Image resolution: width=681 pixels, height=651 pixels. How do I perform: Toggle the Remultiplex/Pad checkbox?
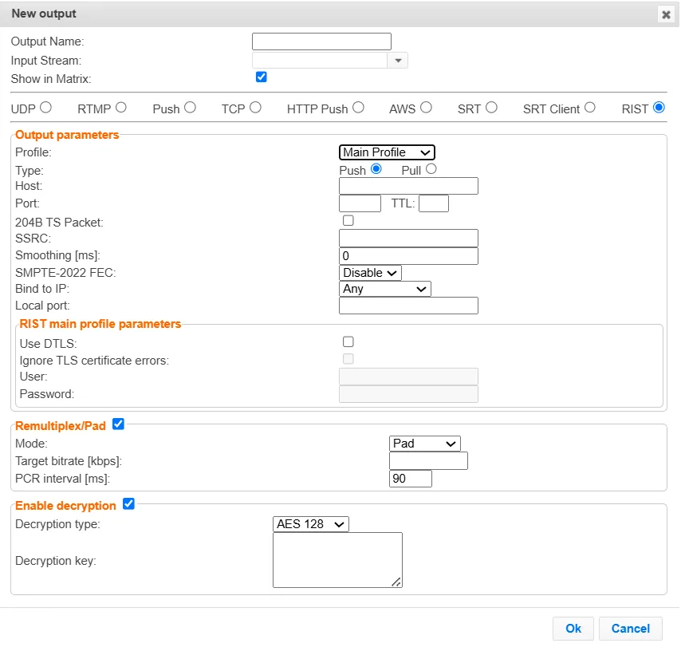pyautogui.click(x=118, y=424)
